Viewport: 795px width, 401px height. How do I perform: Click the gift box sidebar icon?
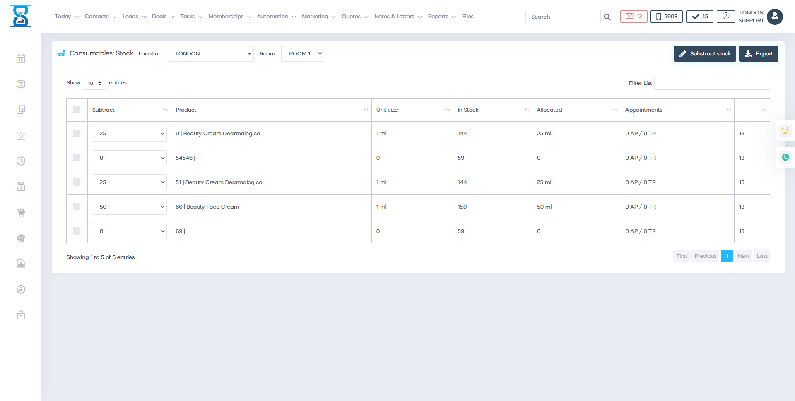pyautogui.click(x=21, y=187)
